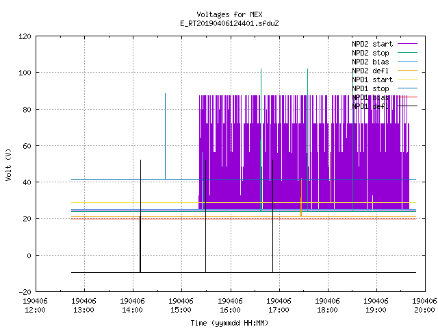Click the x-axis tick '190406 13:00'
The height and width of the screenshot is (329, 438).
tap(83, 306)
